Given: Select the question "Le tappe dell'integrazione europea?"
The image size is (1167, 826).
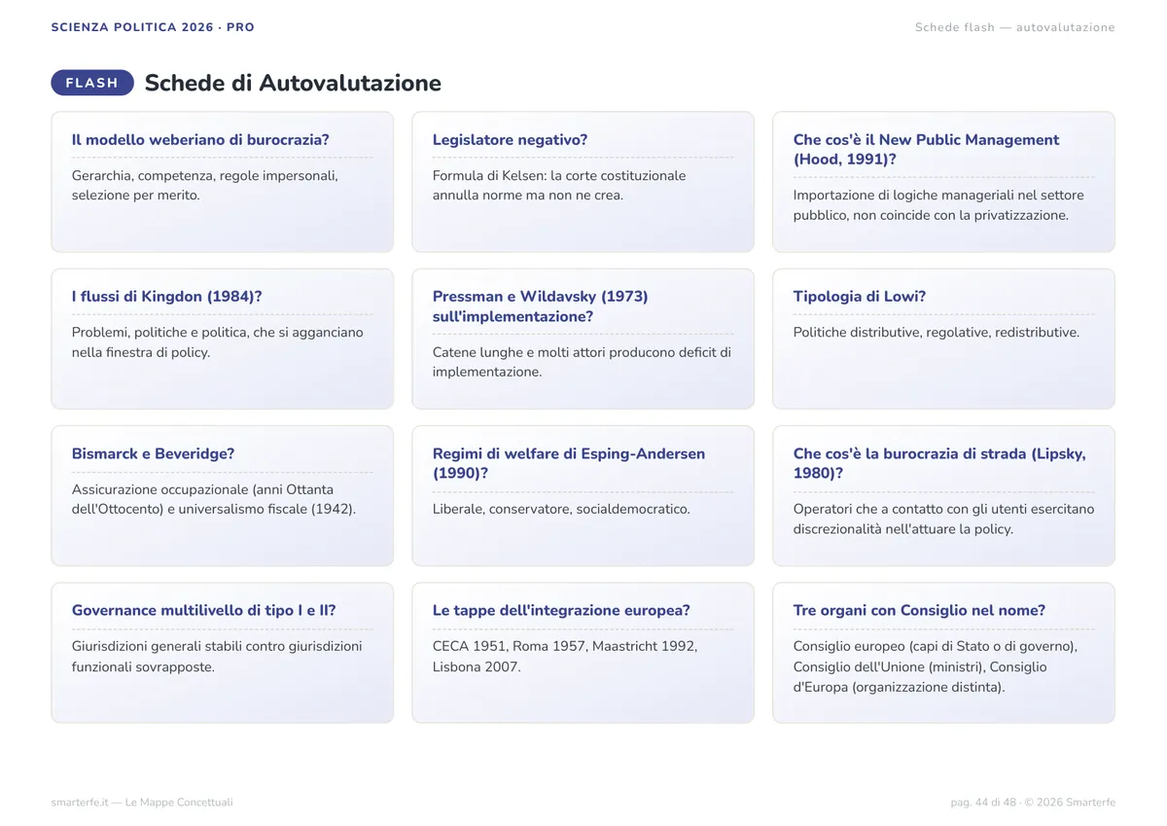Looking at the screenshot, I should (x=561, y=611).
